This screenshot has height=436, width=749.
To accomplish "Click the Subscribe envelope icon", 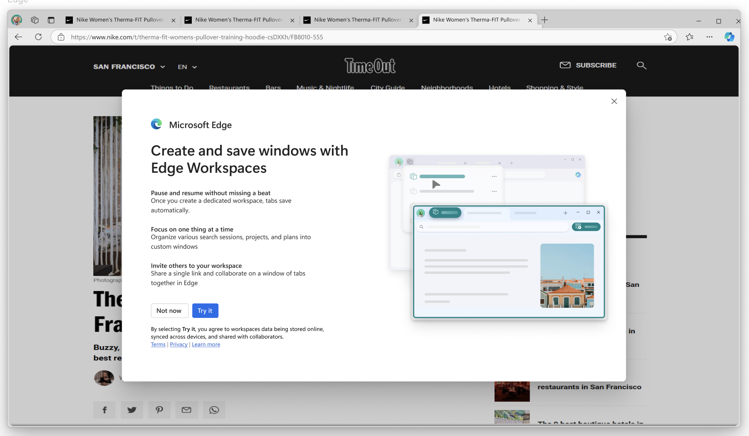I will click(x=565, y=65).
